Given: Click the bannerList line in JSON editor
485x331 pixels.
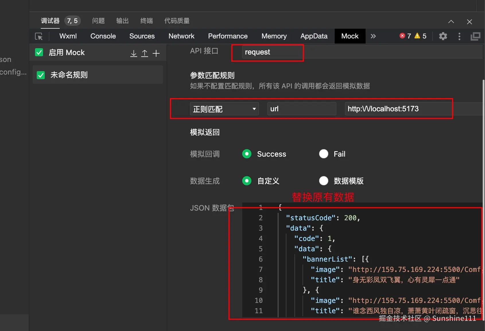Looking at the screenshot, I should (x=335, y=259).
